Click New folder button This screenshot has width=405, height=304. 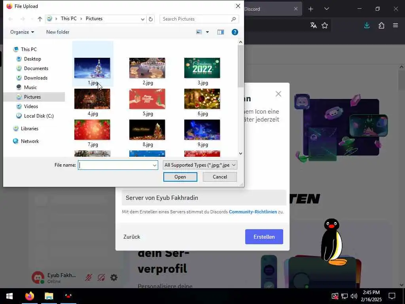58,32
